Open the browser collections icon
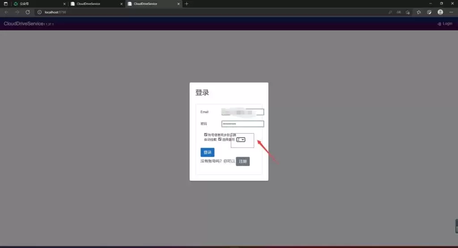 [429, 12]
